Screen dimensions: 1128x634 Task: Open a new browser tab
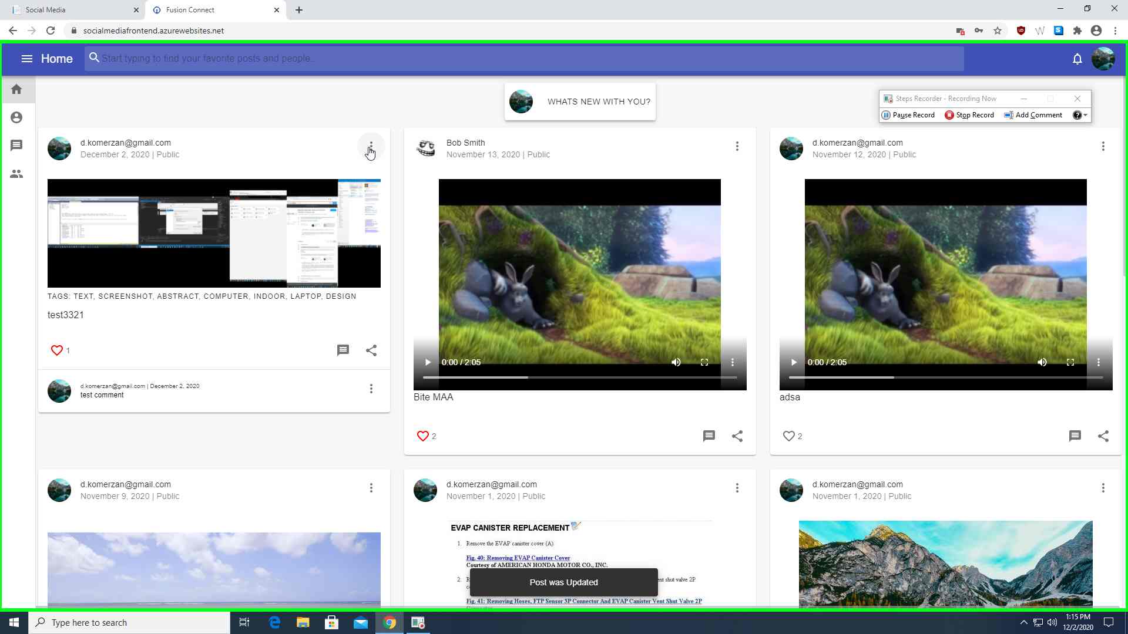click(299, 10)
